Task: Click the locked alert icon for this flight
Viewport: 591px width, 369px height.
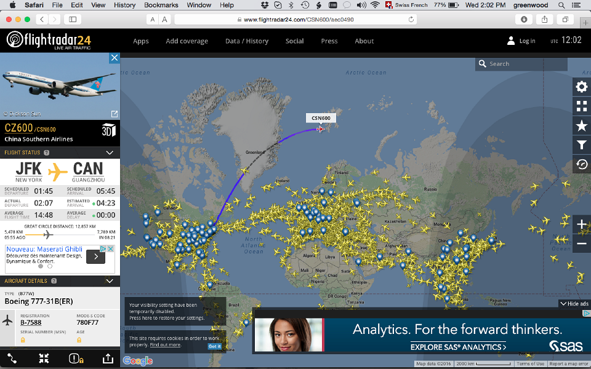Action: (x=75, y=358)
